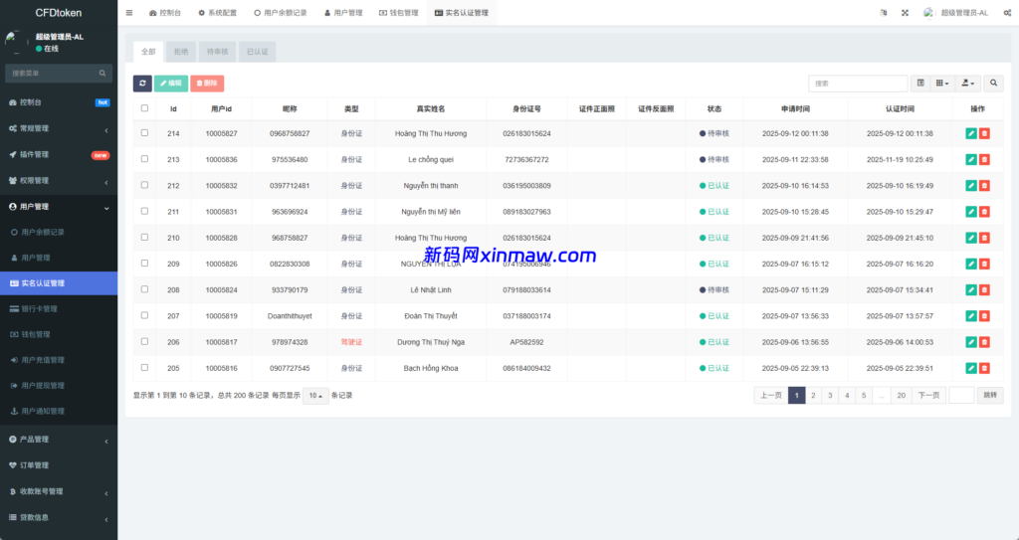
Task: Switch to the 拒绝 filter tab
Action: (x=181, y=52)
